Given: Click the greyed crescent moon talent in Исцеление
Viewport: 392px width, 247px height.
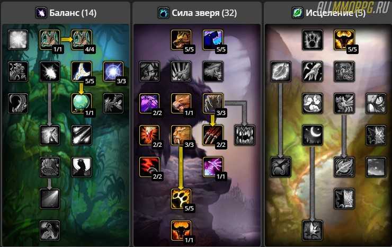Looking at the screenshot, I should (x=312, y=135).
